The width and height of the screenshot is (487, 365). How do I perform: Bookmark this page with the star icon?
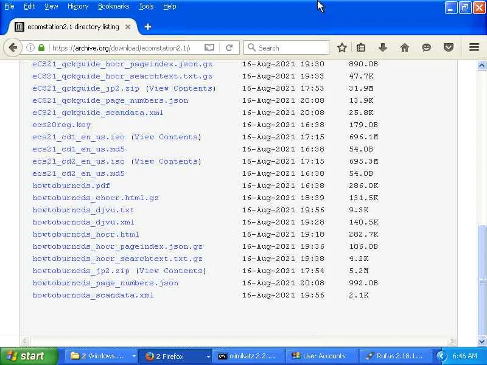tap(342, 48)
